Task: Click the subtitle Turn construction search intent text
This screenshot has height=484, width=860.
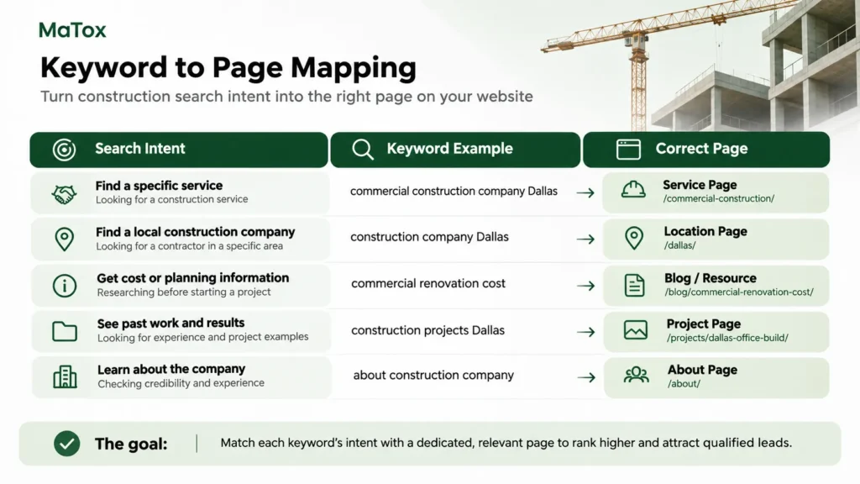Action: (x=287, y=97)
